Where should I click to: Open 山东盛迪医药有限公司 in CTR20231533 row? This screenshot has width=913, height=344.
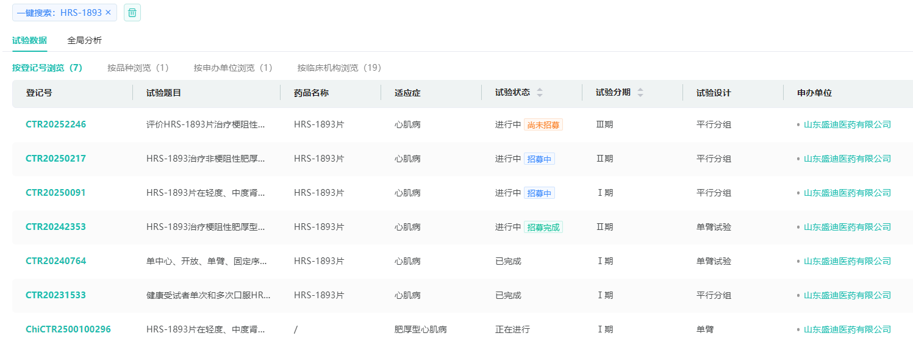847,295
